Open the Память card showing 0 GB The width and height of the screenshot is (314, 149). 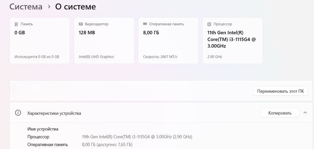pos(40,41)
